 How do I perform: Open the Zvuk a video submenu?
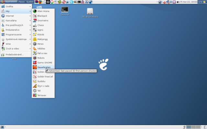point(16,49)
